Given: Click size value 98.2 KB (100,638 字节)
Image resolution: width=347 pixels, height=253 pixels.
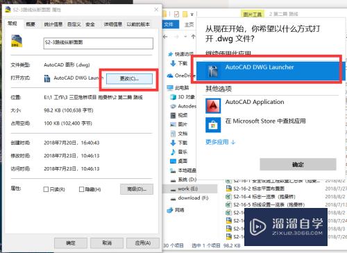Looking at the screenshot, I should click(x=69, y=110).
